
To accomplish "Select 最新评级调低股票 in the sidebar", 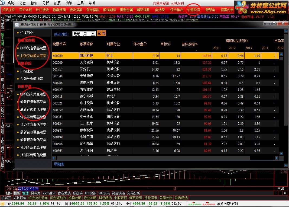I will point(33,109).
